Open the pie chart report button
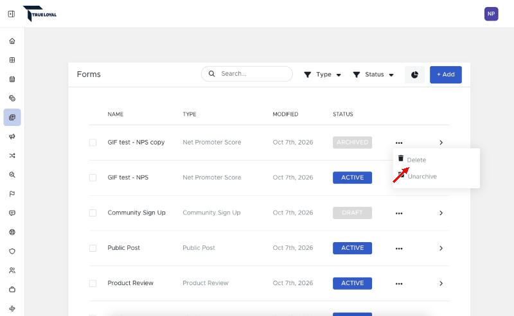The width and height of the screenshot is (514, 316). (414, 75)
